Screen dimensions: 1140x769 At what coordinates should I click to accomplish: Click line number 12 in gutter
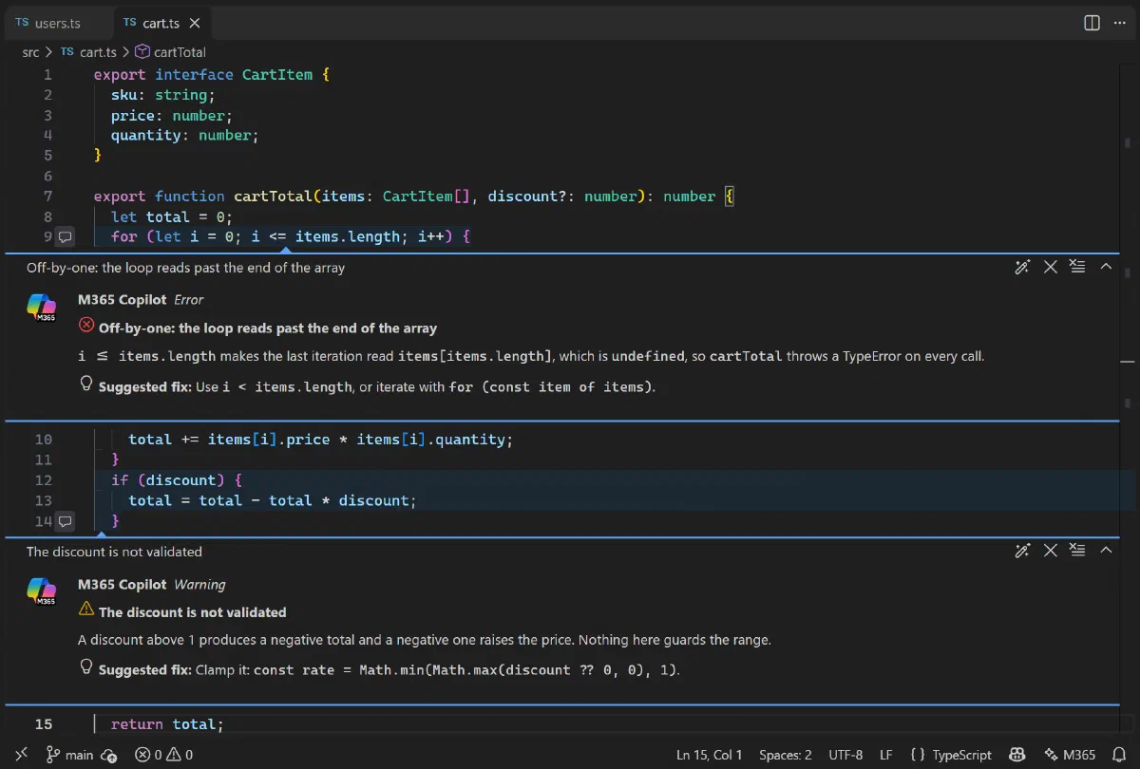point(44,480)
